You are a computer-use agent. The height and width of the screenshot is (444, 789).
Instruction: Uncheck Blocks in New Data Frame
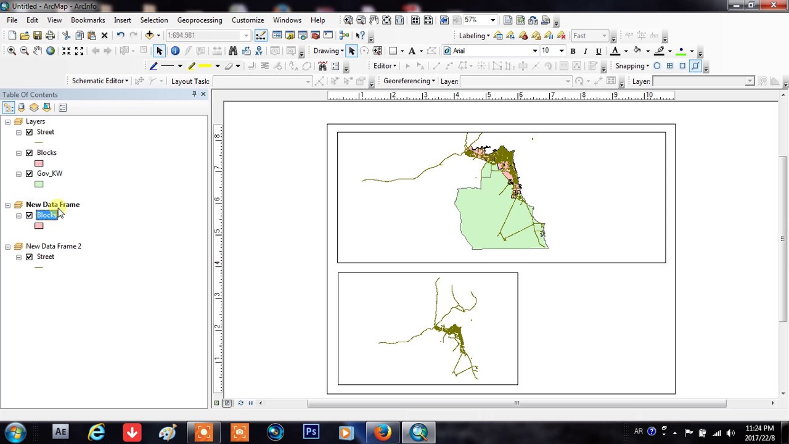(x=29, y=215)
